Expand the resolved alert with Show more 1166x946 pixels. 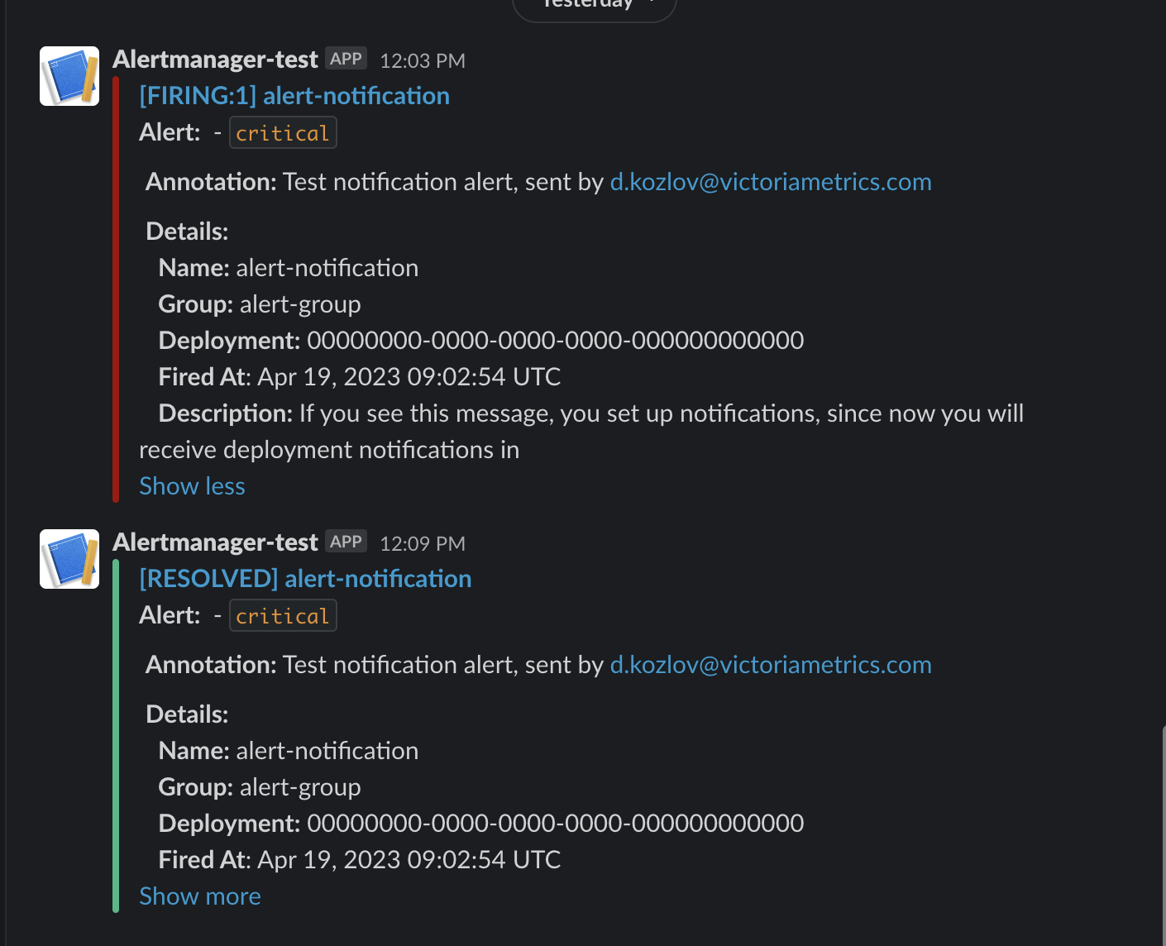click(x=200, y=896)
